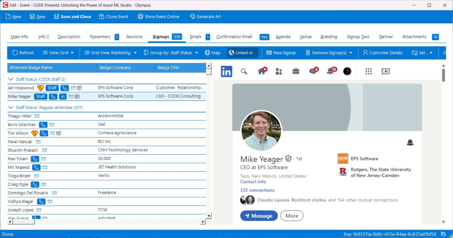
Task: Collapse the CODE Staff (2) group
Action: 11,79
